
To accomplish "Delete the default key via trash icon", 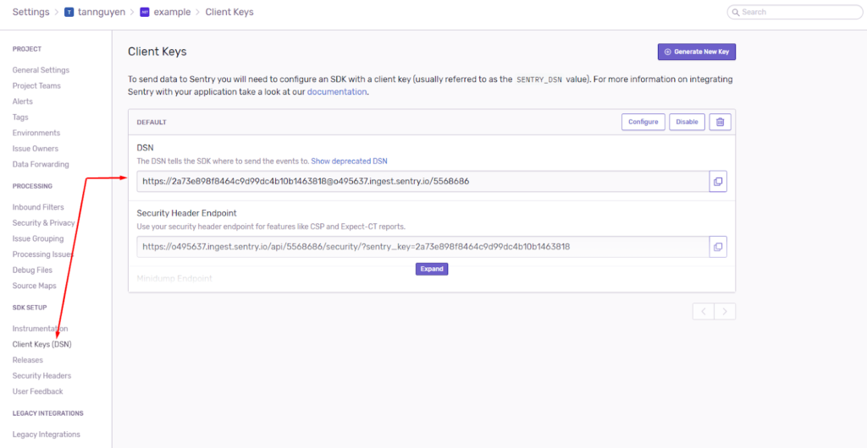I will 720,122.
